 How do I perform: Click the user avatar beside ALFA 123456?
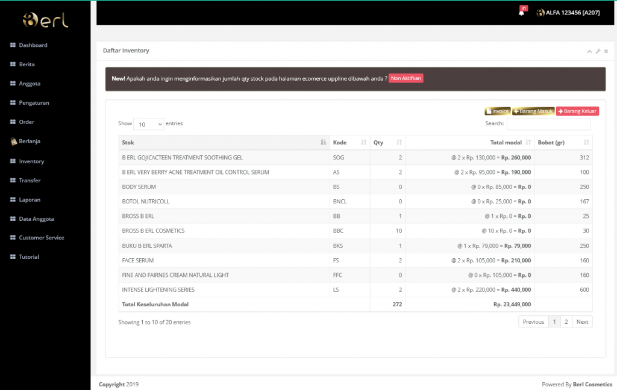click(x=540, y=13)
